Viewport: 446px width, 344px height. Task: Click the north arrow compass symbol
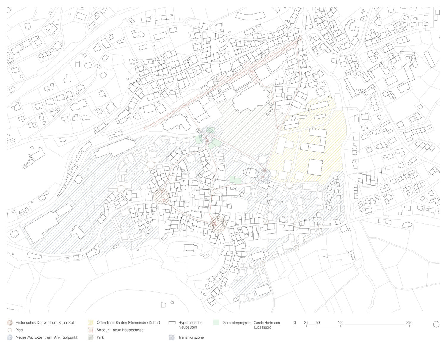(436, 324)
